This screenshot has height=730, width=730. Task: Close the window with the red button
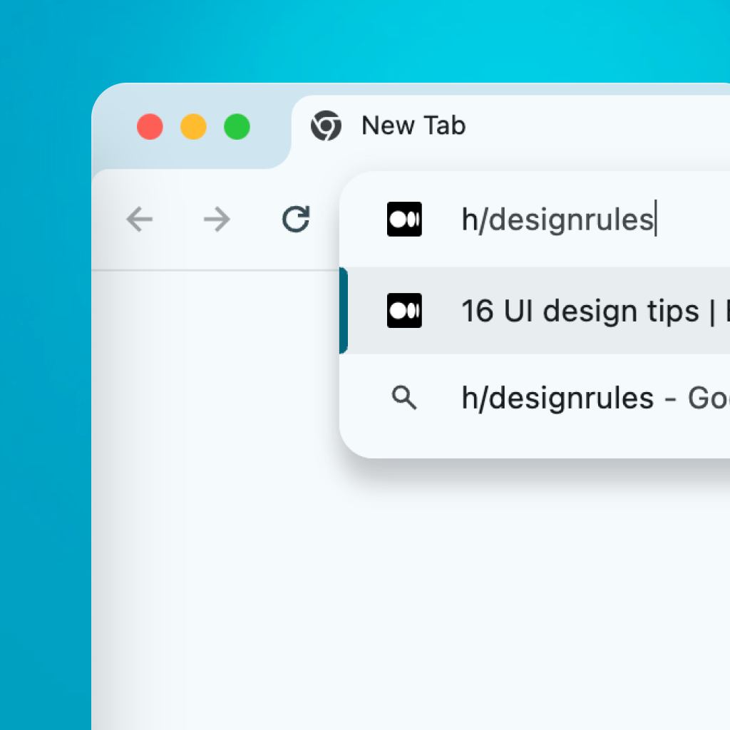click(x=150, y=127)
